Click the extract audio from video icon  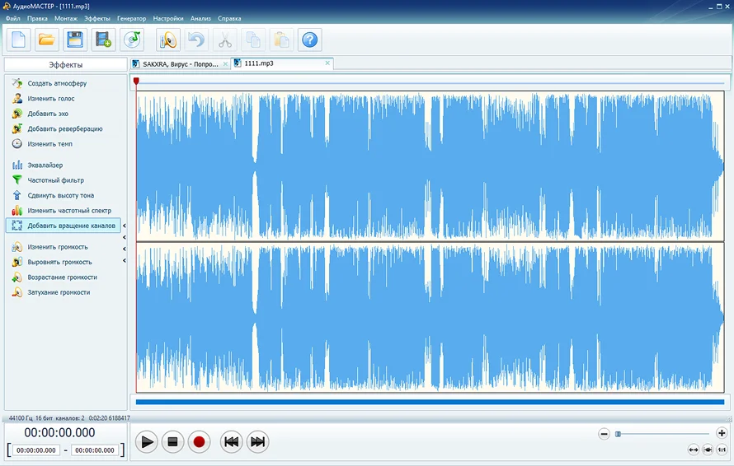[x=103, y=40]
